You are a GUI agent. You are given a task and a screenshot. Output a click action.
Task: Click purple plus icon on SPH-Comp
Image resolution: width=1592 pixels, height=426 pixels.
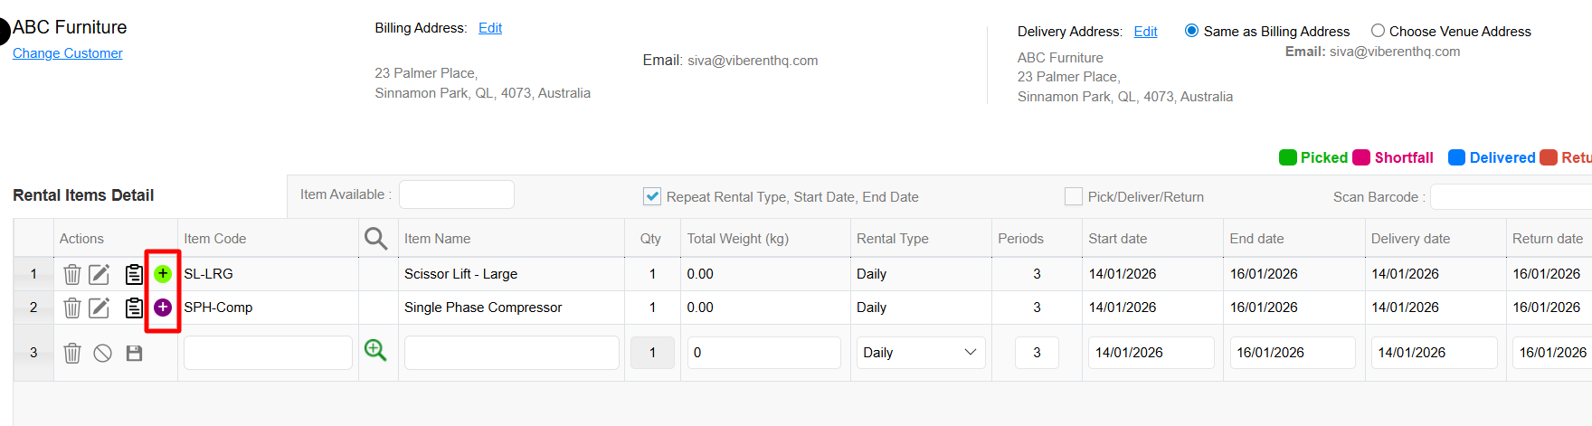(x=163, y=308)
